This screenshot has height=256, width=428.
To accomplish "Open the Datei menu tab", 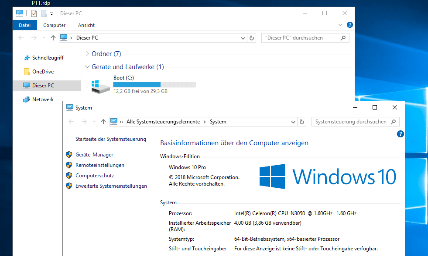I will [25, 25].
